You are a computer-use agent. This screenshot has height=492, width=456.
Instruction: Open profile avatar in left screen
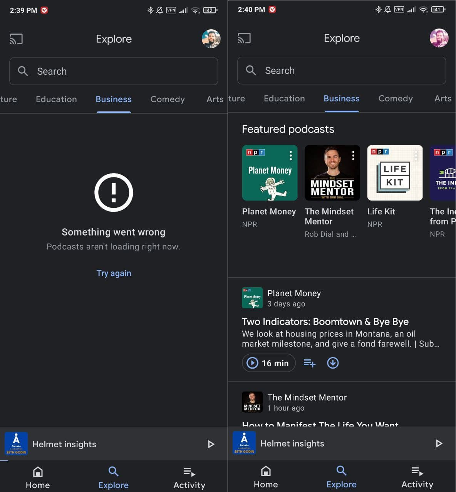click(211, 39)
